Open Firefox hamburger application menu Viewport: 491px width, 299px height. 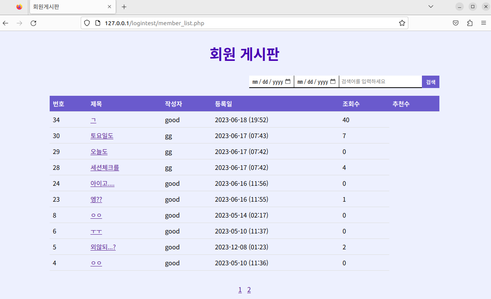coord(484,23)
